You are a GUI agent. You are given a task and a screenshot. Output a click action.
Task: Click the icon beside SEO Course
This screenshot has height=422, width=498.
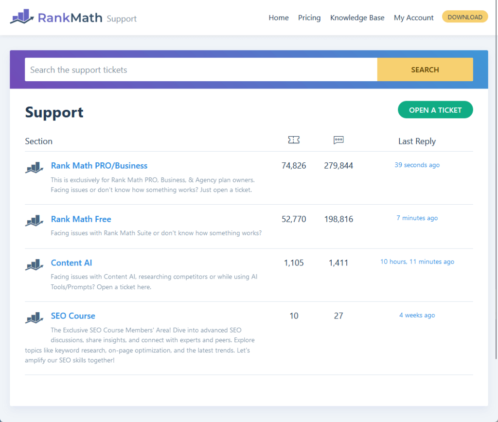tap(34, 317)
